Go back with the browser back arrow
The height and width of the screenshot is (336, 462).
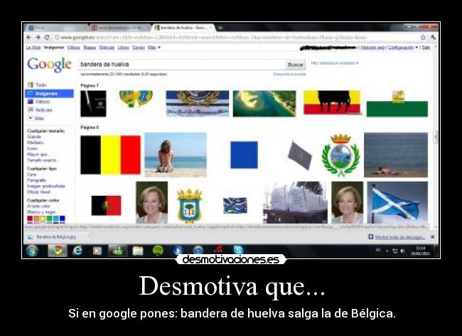click(x=28, y=37)
